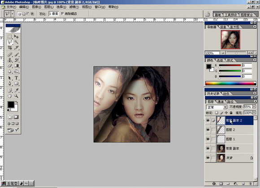260x188 pixels.
Task: Select the Rectangular Marquee tool
Action: point(10,36)
